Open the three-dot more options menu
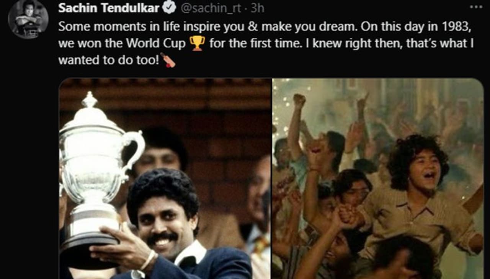The width and height of the screenshot is (490, 279). 476,7
